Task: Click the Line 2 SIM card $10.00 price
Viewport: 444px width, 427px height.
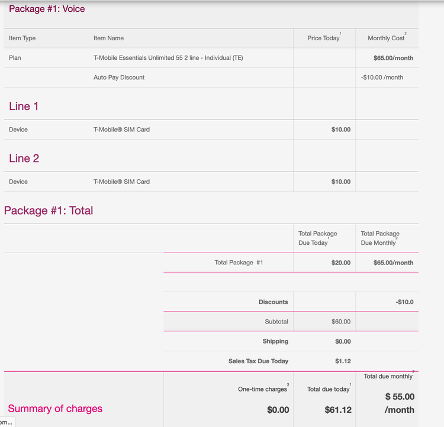Action: (x=341, y=182)
